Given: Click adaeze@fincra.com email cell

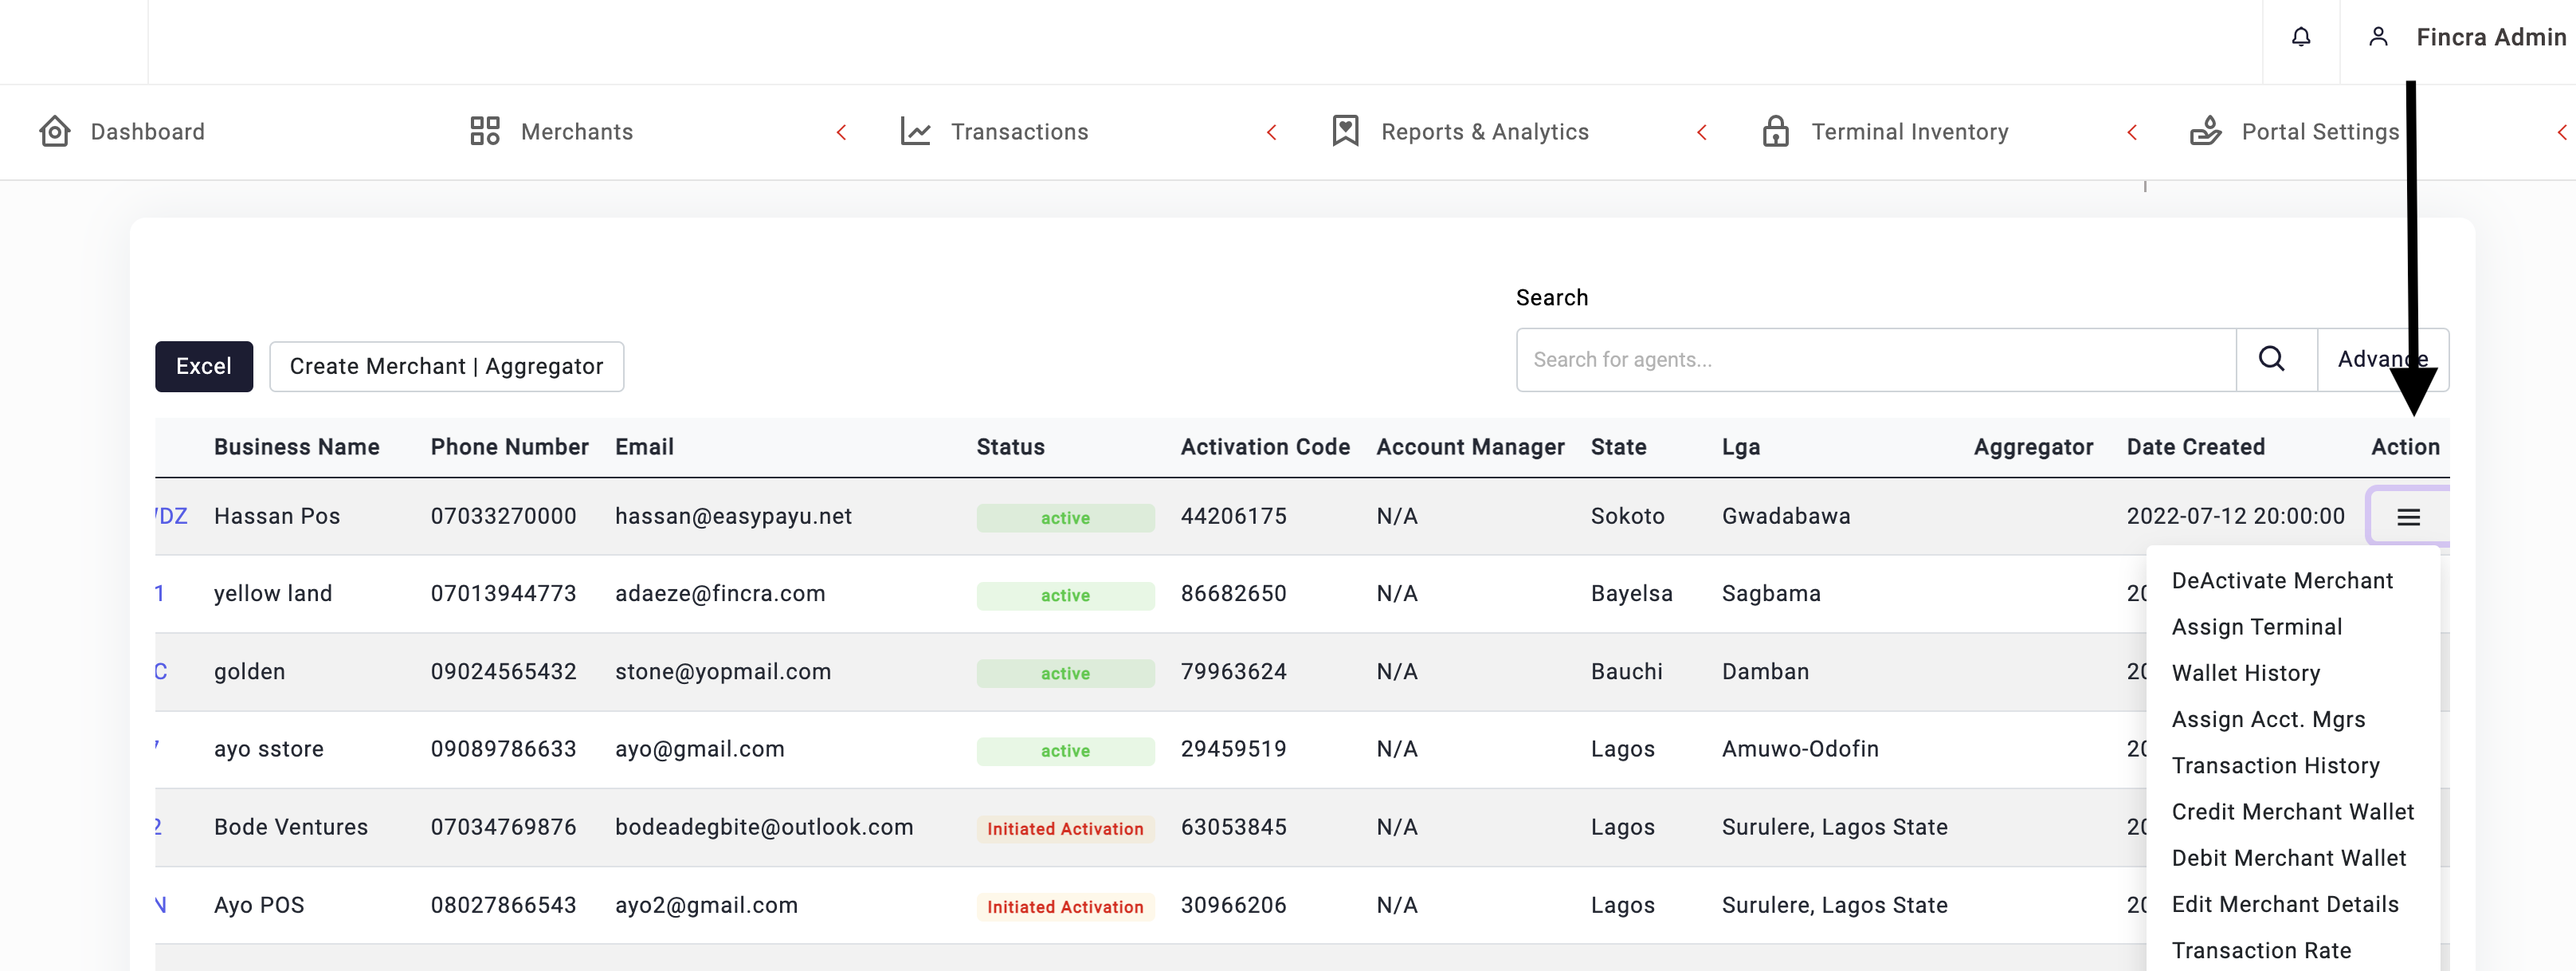Looking at the screenshot, I should [x=720, y=592].
